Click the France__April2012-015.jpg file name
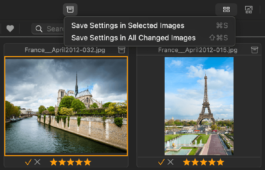 tap(198, 50)
